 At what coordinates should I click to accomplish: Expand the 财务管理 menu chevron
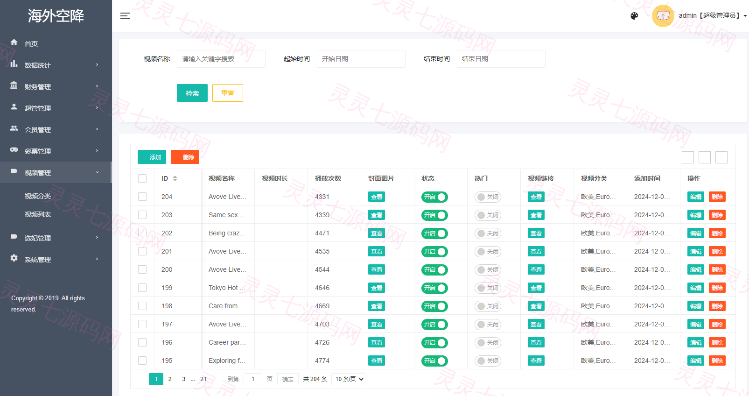tap(97, 86)
